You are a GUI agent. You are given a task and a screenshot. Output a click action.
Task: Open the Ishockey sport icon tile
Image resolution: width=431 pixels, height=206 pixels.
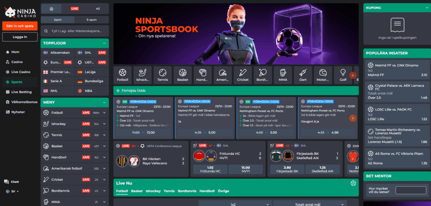click(142, 75)
